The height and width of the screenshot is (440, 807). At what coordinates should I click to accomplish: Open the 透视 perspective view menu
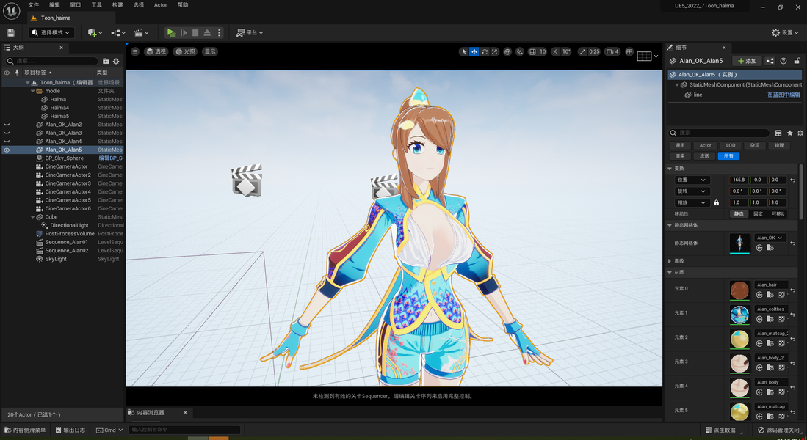click(156, 51)
